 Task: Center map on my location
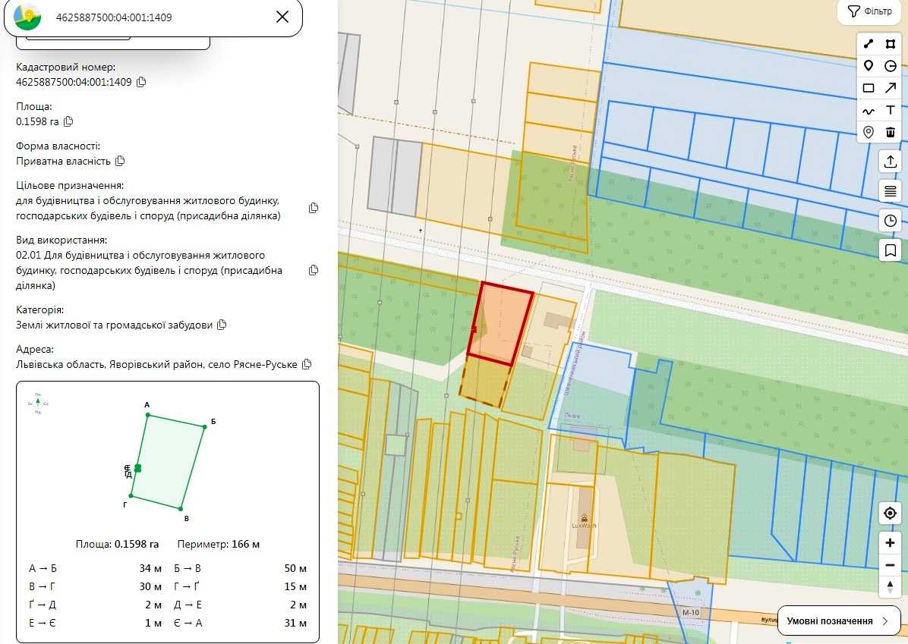point(890,514)
